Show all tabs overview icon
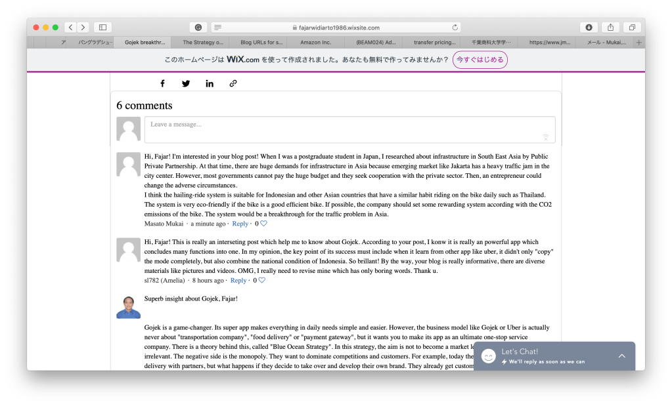Image resolution: width=672 pixels, height=406 pixels. 632,28
